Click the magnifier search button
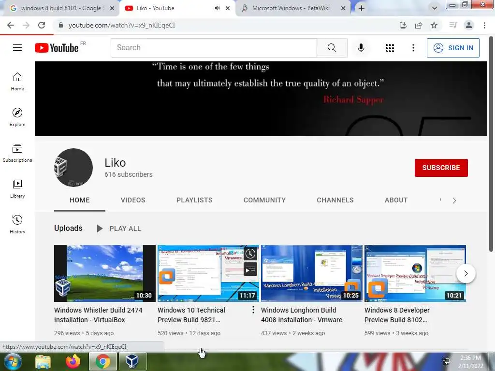Viewport: 495px width, 371px height. click(x=332, y=48)
